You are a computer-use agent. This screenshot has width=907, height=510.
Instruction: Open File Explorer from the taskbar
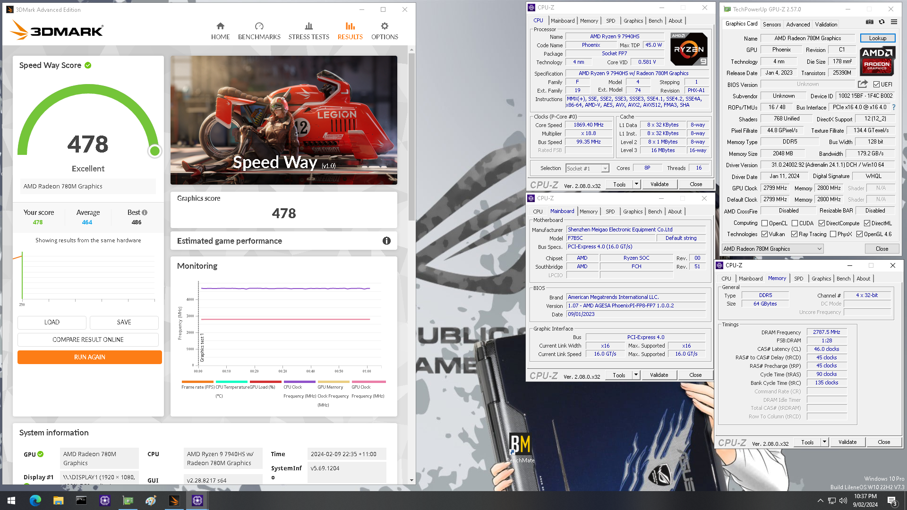tap(58, 501)
